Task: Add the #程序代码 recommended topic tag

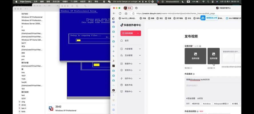Action: (x=195, y=104)
